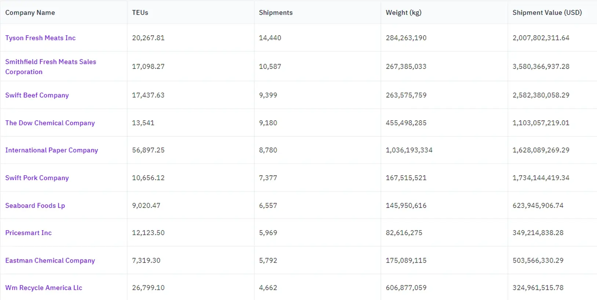Open International Paper Company link
The height and width of the screenshot is (300, 597).
click(x=52, y=150)
